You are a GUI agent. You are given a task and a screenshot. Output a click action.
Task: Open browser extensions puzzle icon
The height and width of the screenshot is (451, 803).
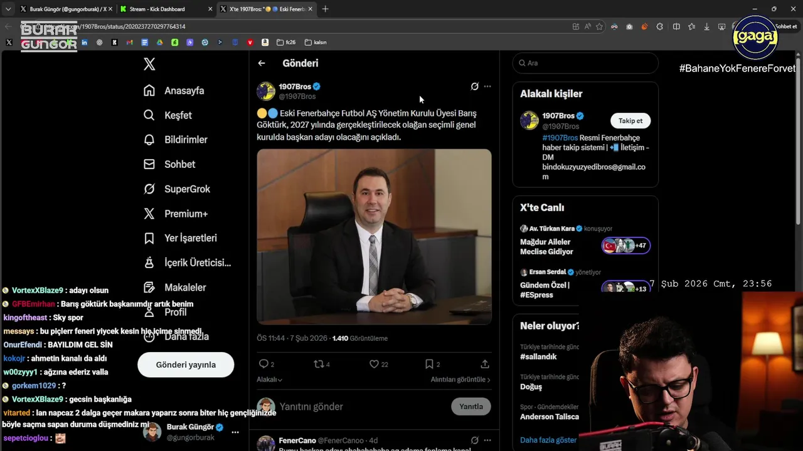coord(659,26)
